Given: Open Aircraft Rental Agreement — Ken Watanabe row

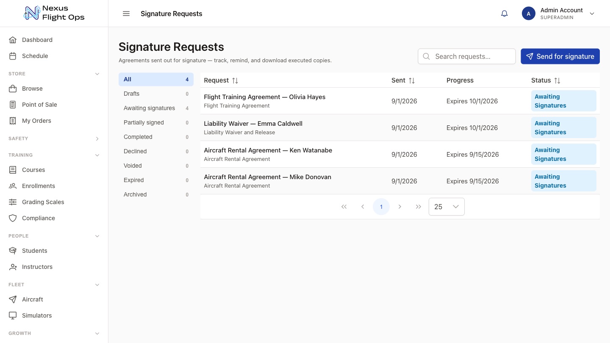Looking at the screenshot, I should click(x=400, y=154).
